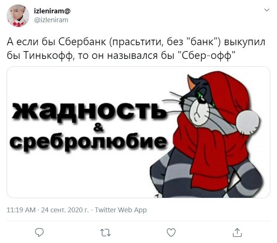This screenshot has width=277, height=243.
Task: Click the ampersand between the image words
Action: 98,127
